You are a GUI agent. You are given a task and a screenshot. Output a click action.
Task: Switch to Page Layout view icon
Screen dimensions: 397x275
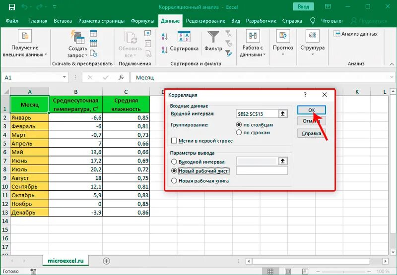coord(288,272)
